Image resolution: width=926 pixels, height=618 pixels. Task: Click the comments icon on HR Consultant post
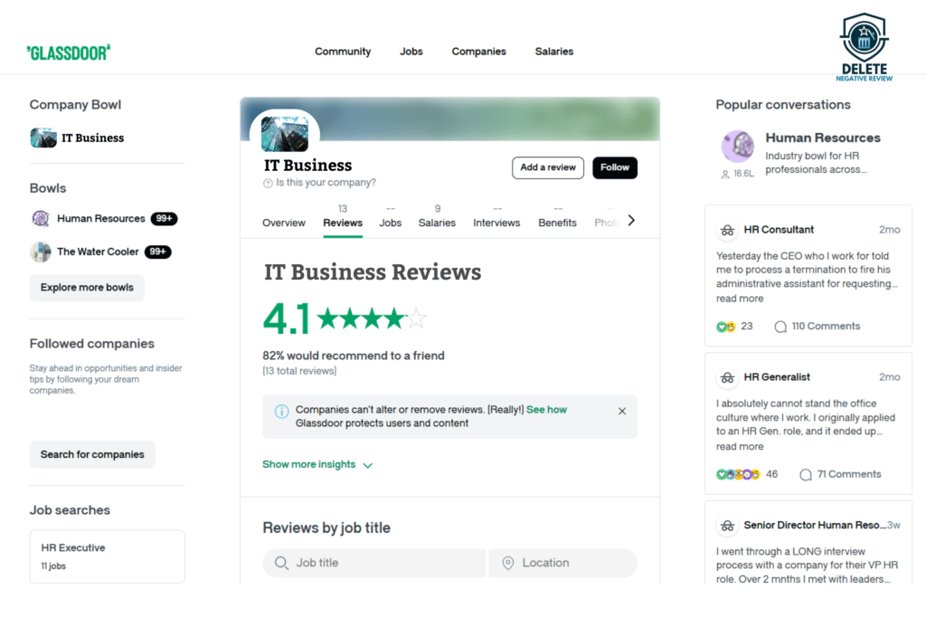coord(780,327)
